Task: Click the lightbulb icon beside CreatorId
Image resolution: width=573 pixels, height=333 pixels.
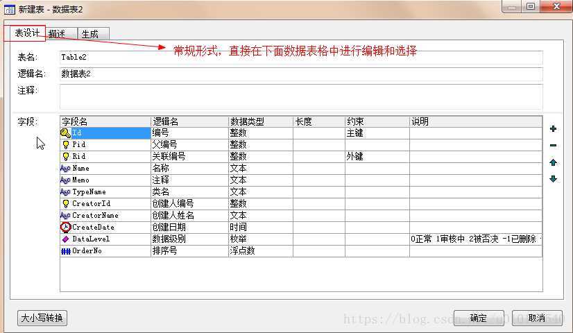Action: click(x=66, y=203)
